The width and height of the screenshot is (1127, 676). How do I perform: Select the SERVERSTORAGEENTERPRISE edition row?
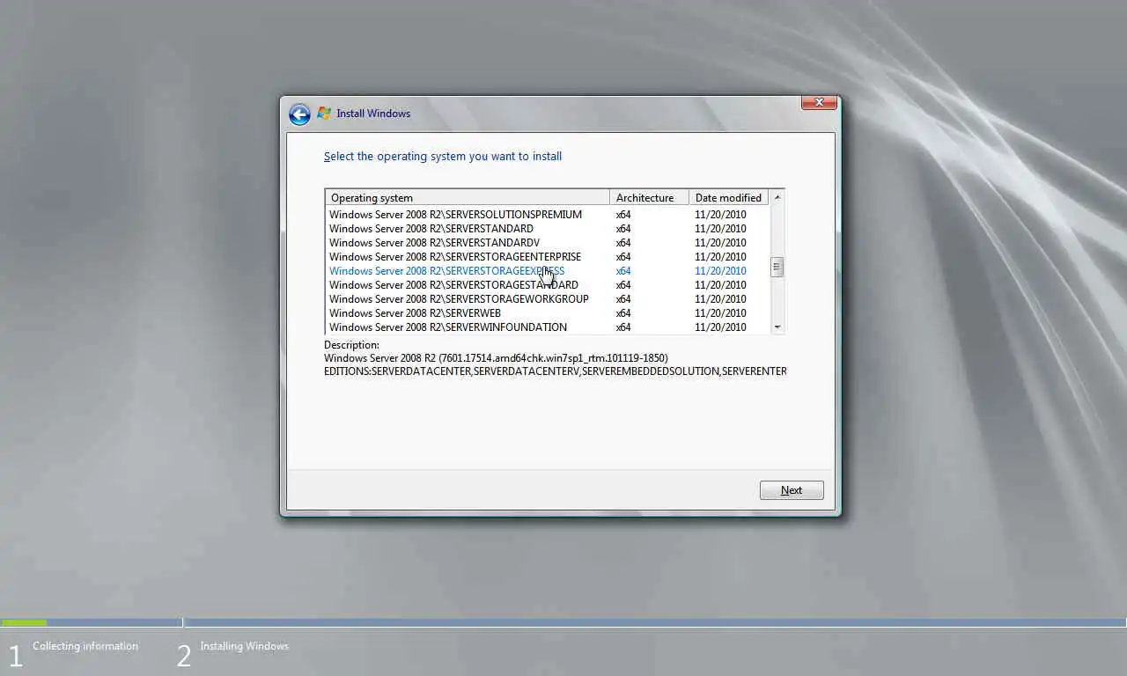click(x=548, y=257)
